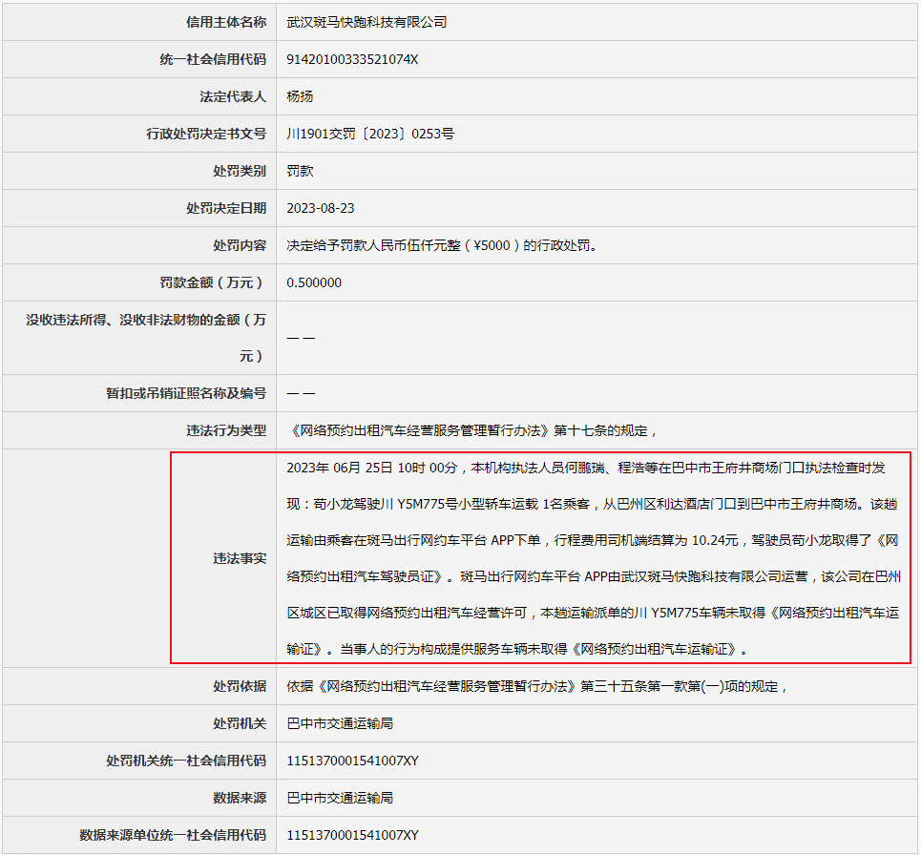Click the dash value in 暂扣或吊销证照 row
The image size is (921, 855).
pos(301,393)
